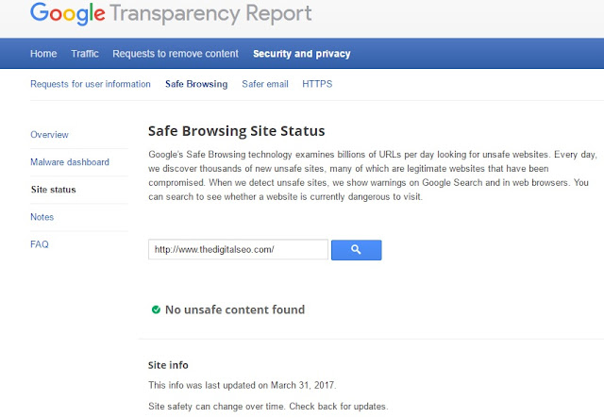Screen dimensions: 604x418
Task: Switch to the Safe Browsing tab
Action: (196, 84)
